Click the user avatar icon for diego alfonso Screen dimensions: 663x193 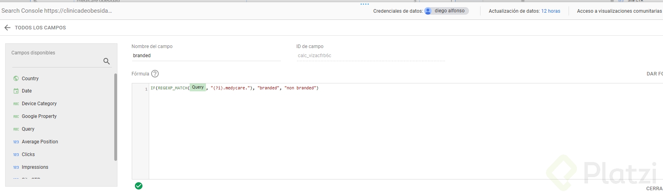pos(428,11)
